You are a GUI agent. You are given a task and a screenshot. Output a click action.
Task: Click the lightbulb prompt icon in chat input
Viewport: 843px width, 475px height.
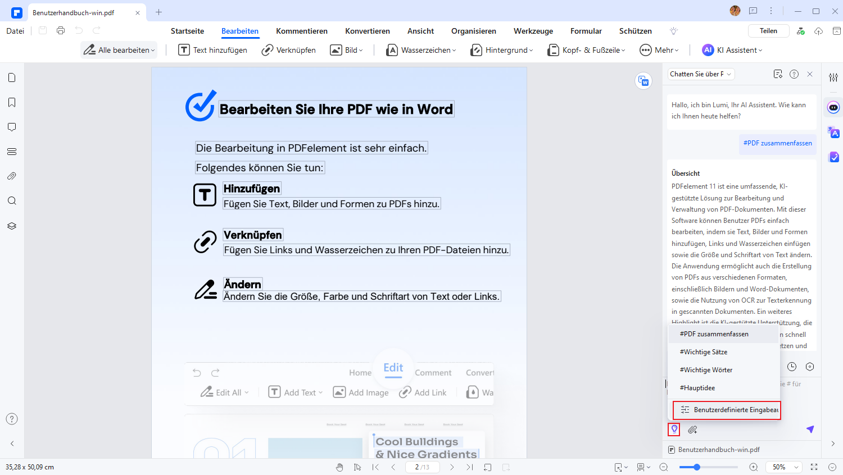[674, 430]
